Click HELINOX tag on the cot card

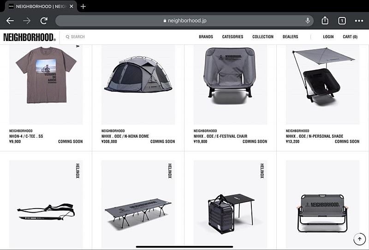tap(170, 171)
